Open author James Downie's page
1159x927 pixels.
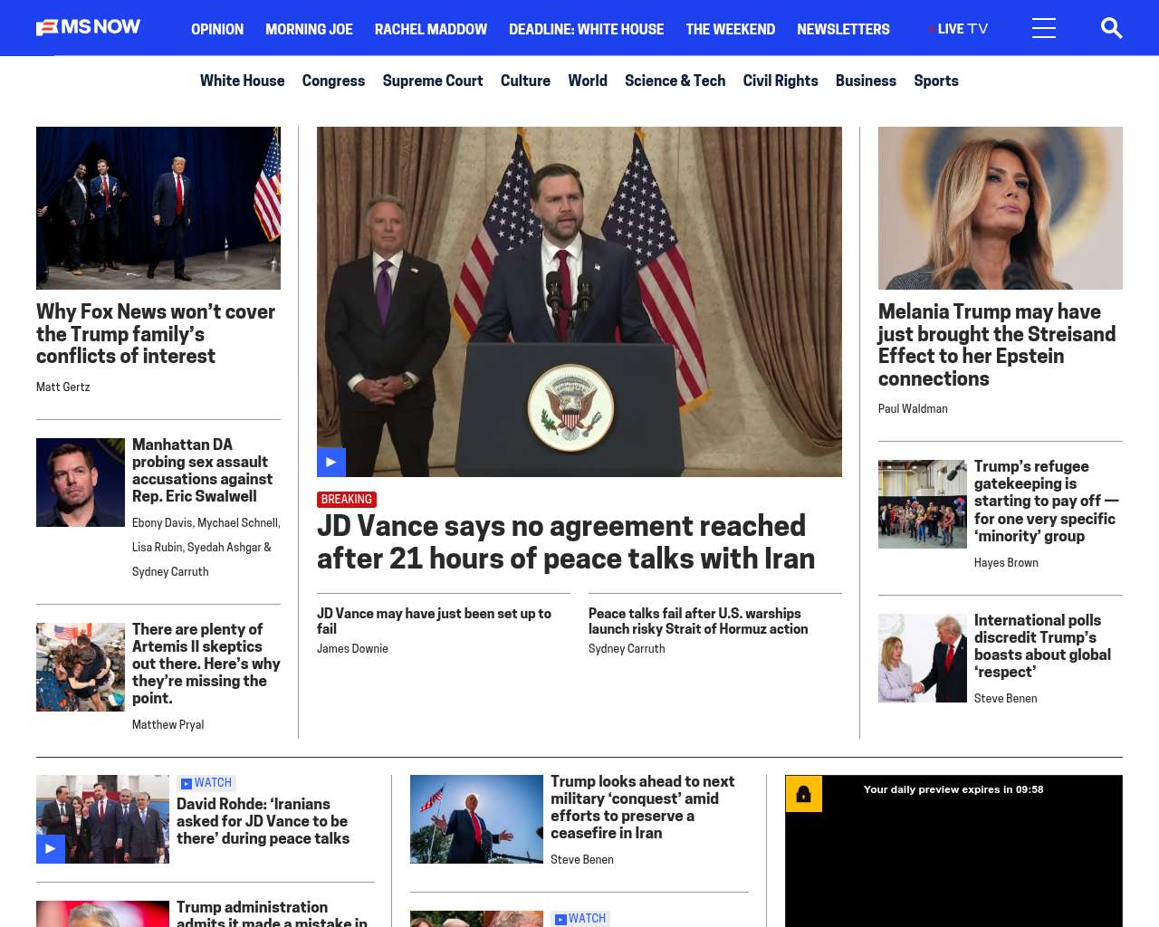pyautogui.click(x=352, y=648)
